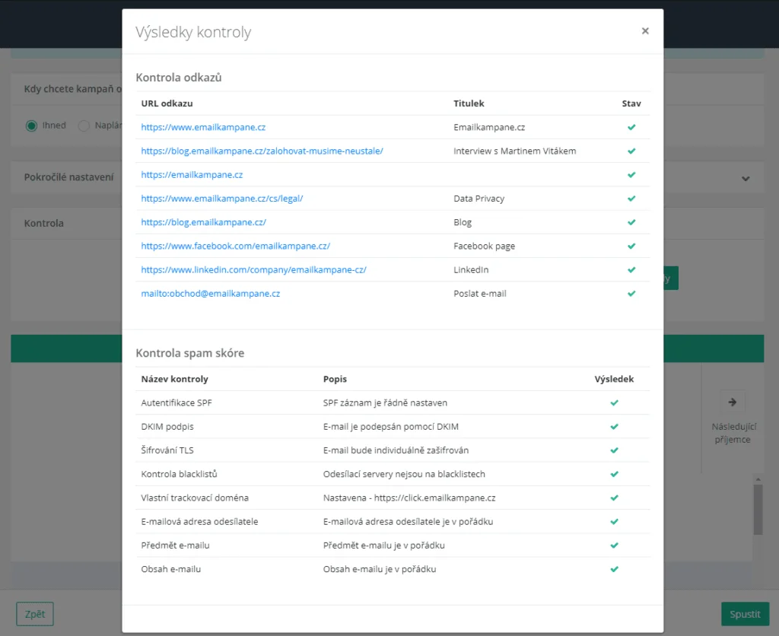Click the checkmark in the Data Privacy row
Screen dimensions: 779x636
click(631, 199)
